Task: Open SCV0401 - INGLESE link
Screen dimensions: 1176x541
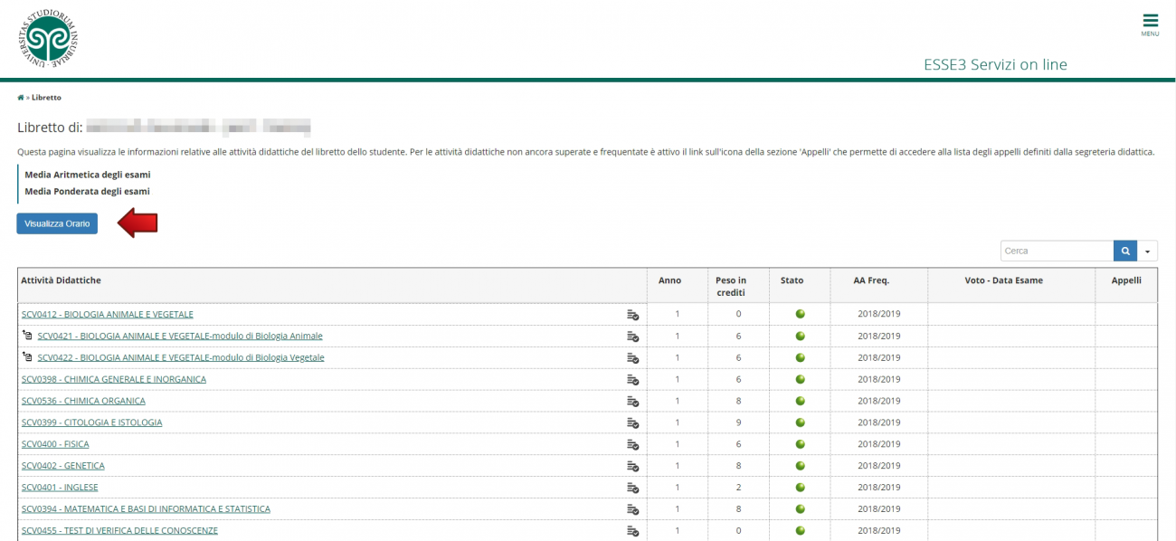Action: click(60, 489)
